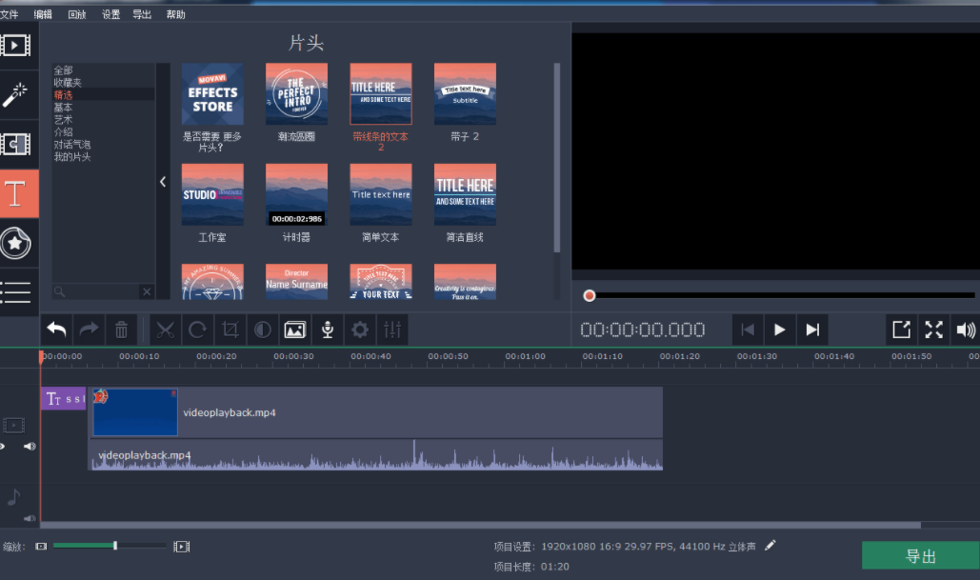Click the titles list vertical scrollbar
Image resolution: width=980 pixels, height=580 pixels.
click(556, 157)
